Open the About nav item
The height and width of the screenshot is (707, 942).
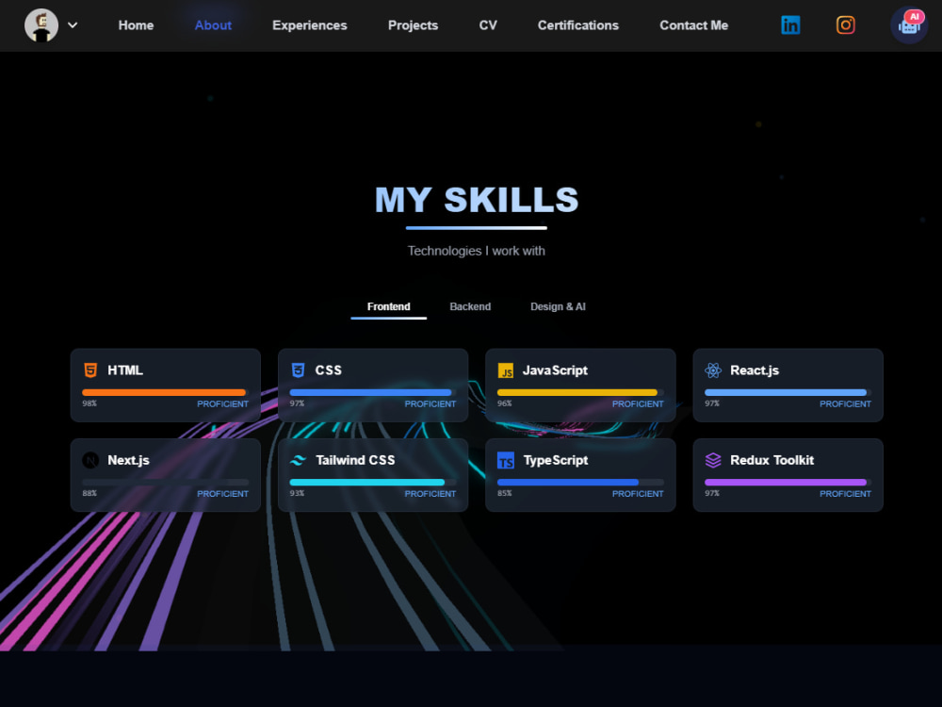(213, 25)
